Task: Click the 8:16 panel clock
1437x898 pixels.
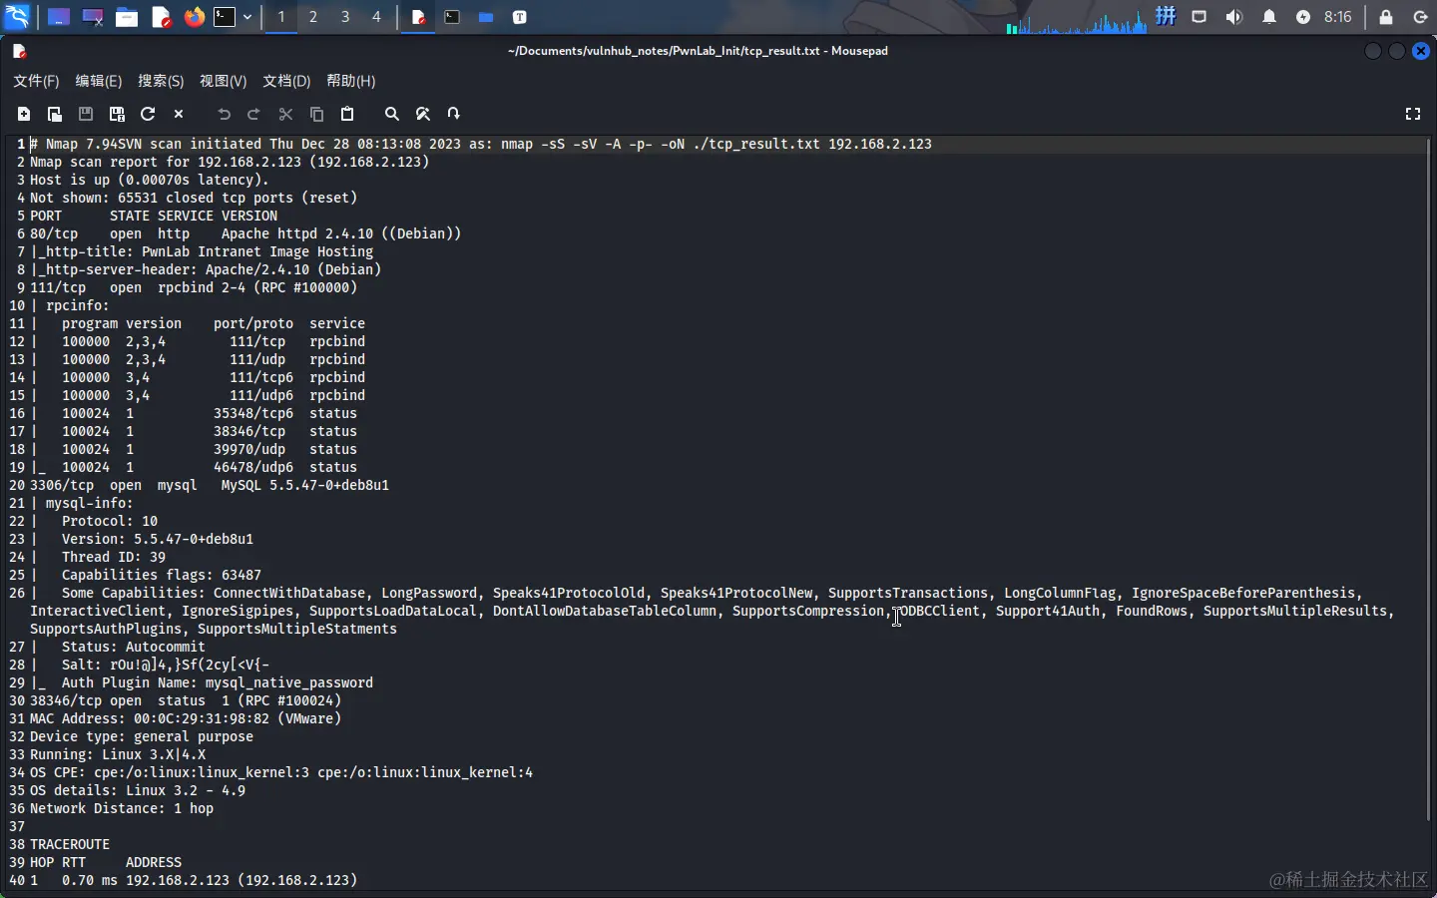Action: [x=1338, y=17]
